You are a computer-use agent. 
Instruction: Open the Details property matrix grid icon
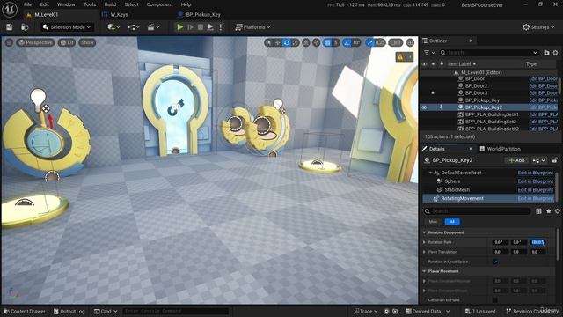[x=538, y=211]
